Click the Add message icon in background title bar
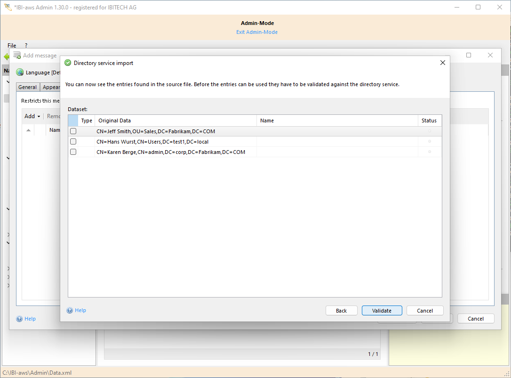This screenshot has width=511, height=378. [x=17, y=56]
